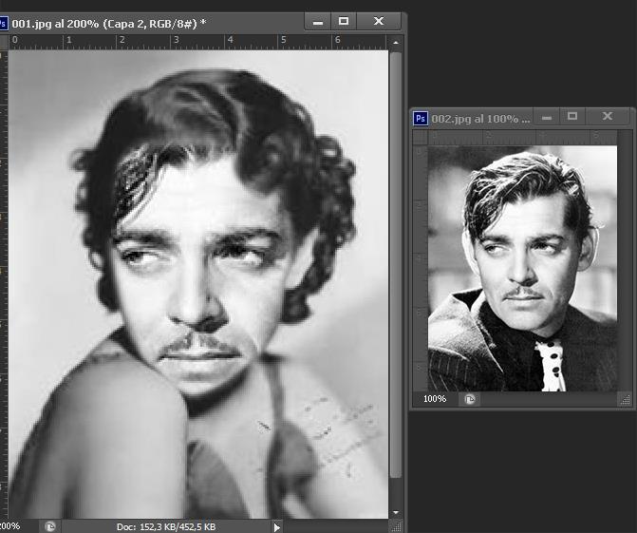Click the ruler origin corner in 002.jpg
This screenshot has width=637, height=533.
pos(420,138)
